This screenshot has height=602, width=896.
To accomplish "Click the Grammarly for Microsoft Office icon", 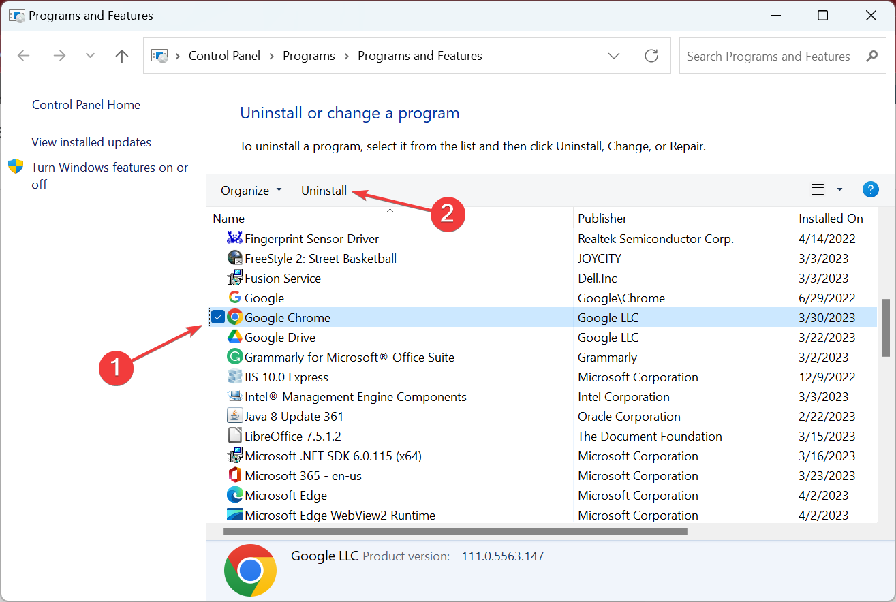I will [x=234, y=357].
